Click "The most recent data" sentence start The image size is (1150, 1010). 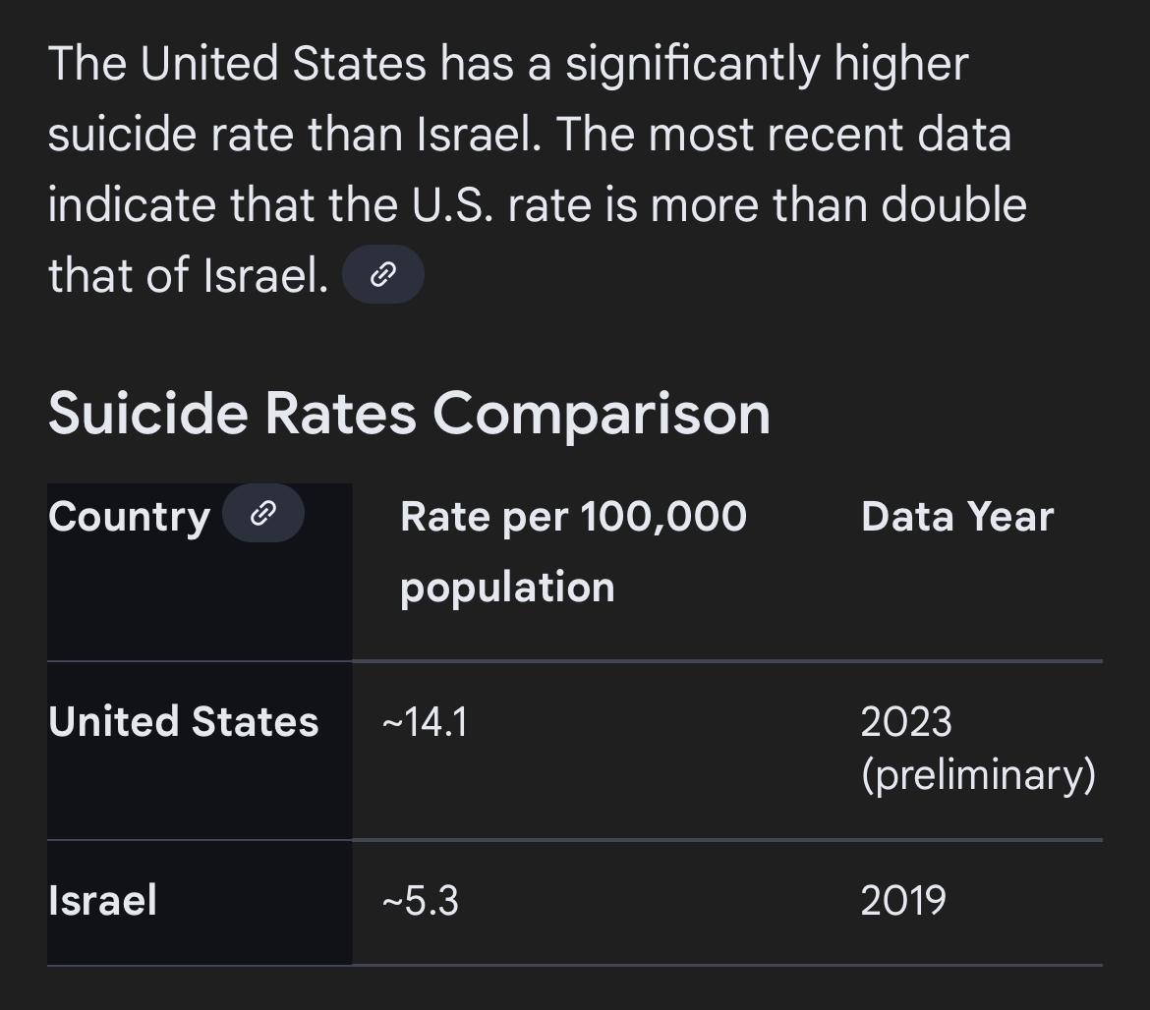(x=783, y=135)
